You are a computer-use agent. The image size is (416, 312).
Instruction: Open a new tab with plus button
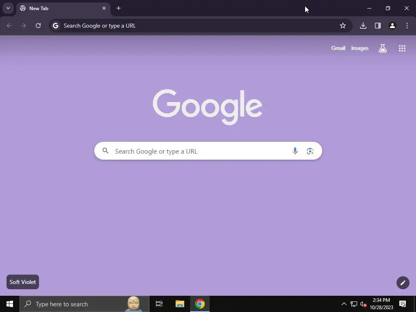(x=119, y=8)
